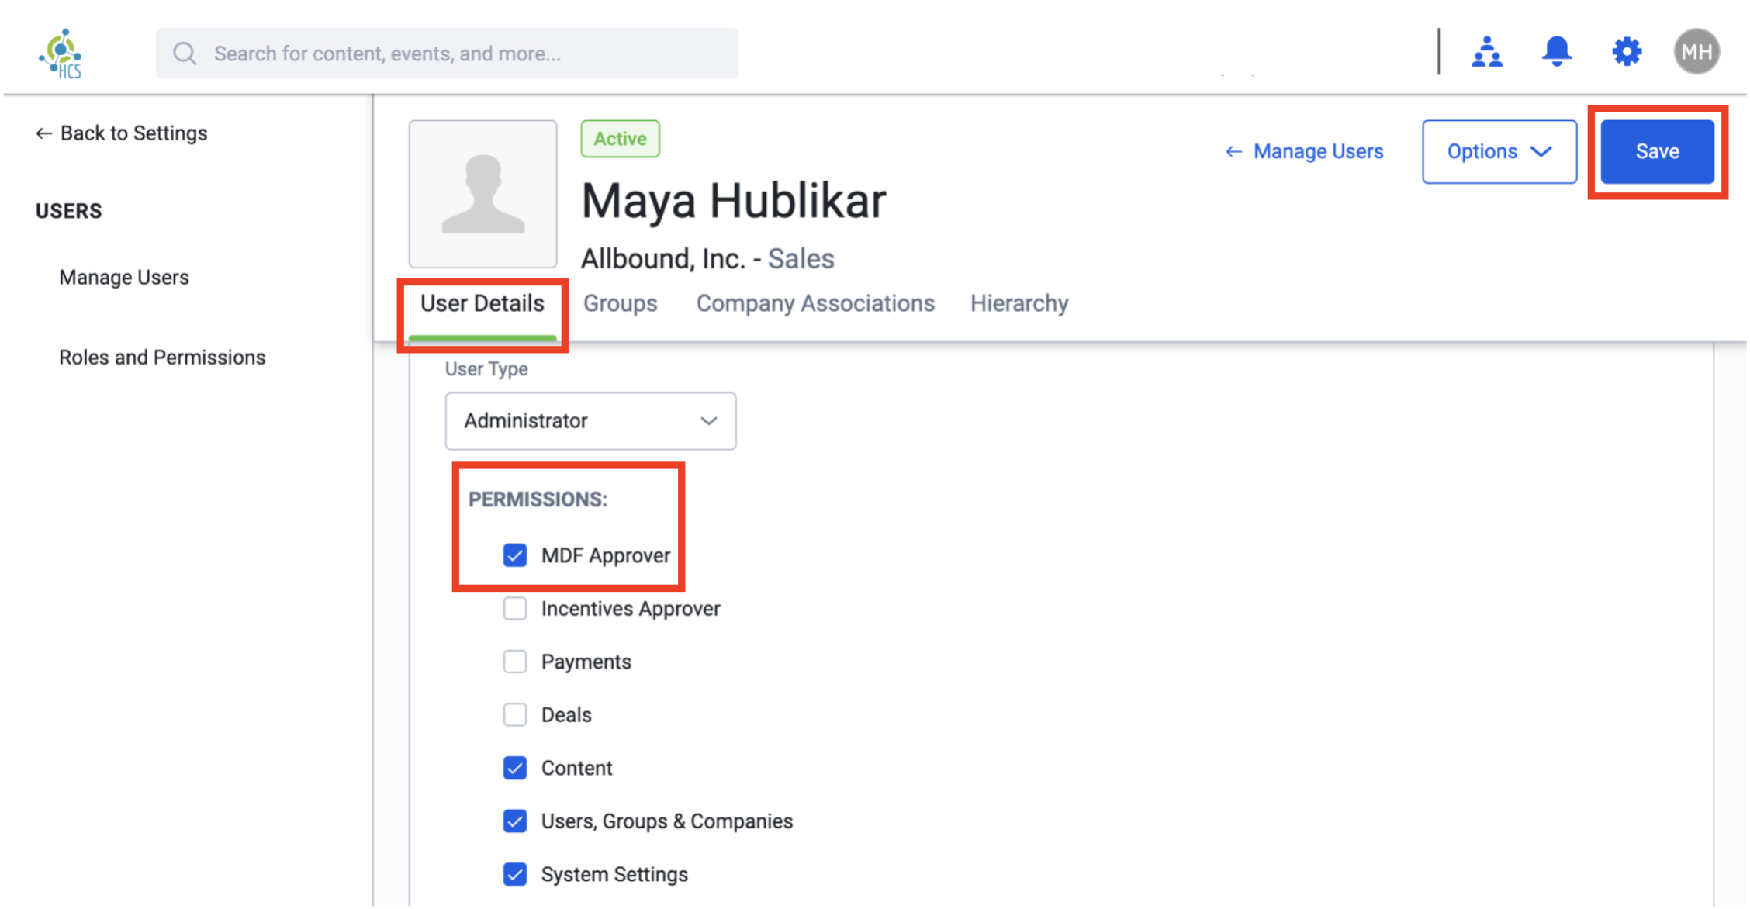Viewport: 1750px width, 909px height.
Task: Click the Active status badge
Action: tap(621, 139)
